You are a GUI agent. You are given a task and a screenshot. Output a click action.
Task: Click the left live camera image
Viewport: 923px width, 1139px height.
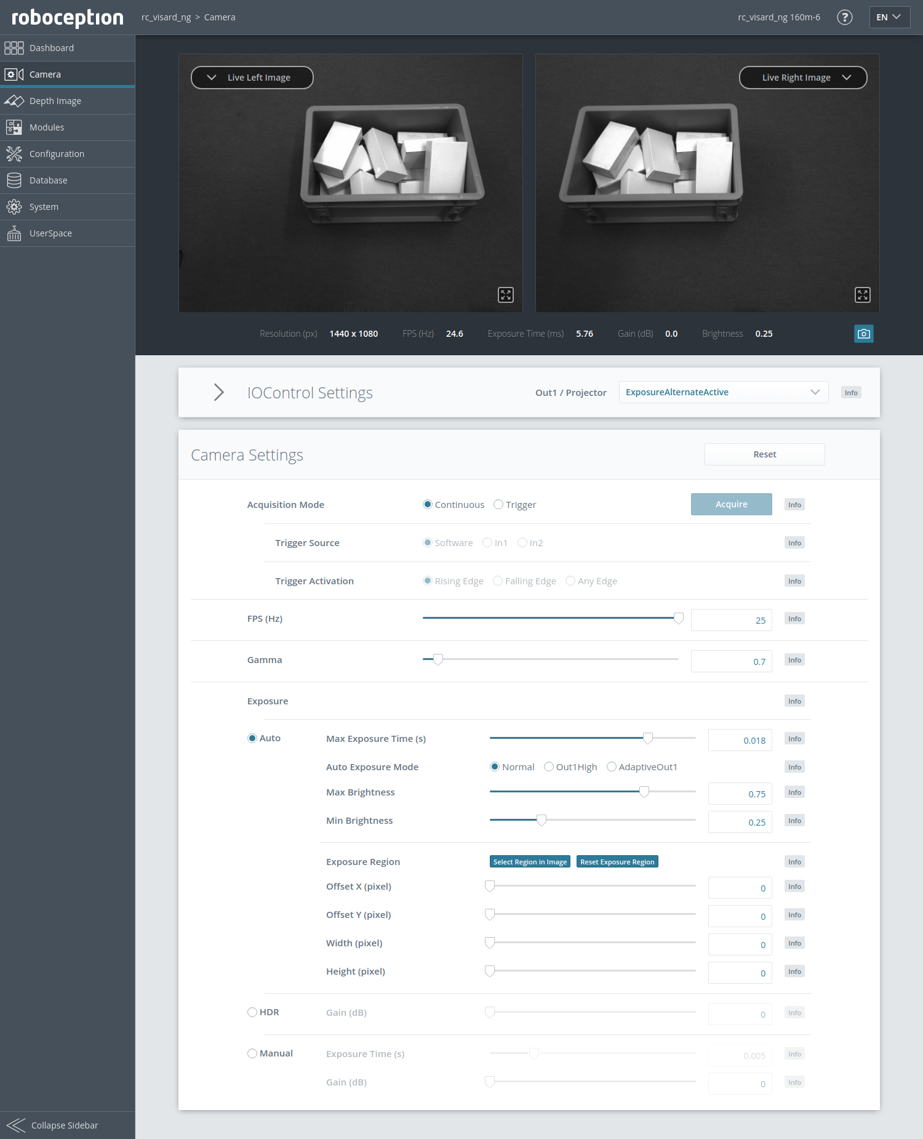(x=351, y=183)
